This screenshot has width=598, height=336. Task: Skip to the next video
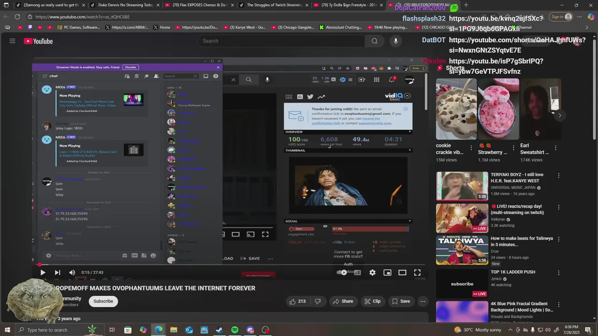click(x=57, y=273)
